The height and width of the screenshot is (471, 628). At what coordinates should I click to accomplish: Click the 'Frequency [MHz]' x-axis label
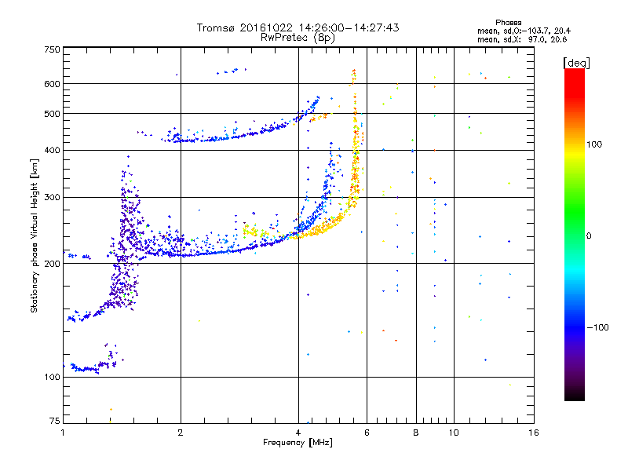point(298,443)
